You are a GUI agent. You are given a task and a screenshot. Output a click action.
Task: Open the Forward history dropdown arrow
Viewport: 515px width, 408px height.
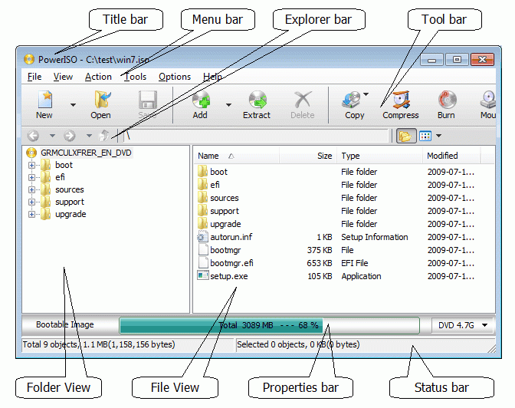pyautogui.click(x=89, y=136)
